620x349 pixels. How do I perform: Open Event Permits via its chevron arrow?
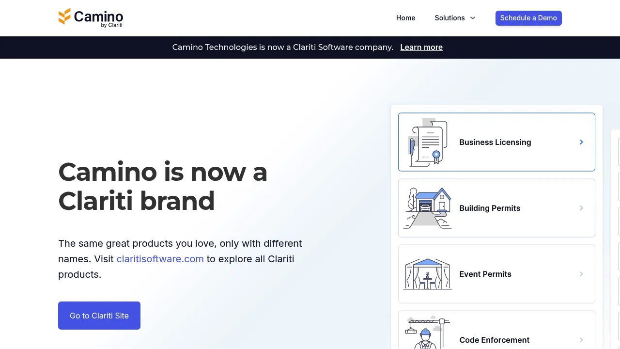pos(581,274)
